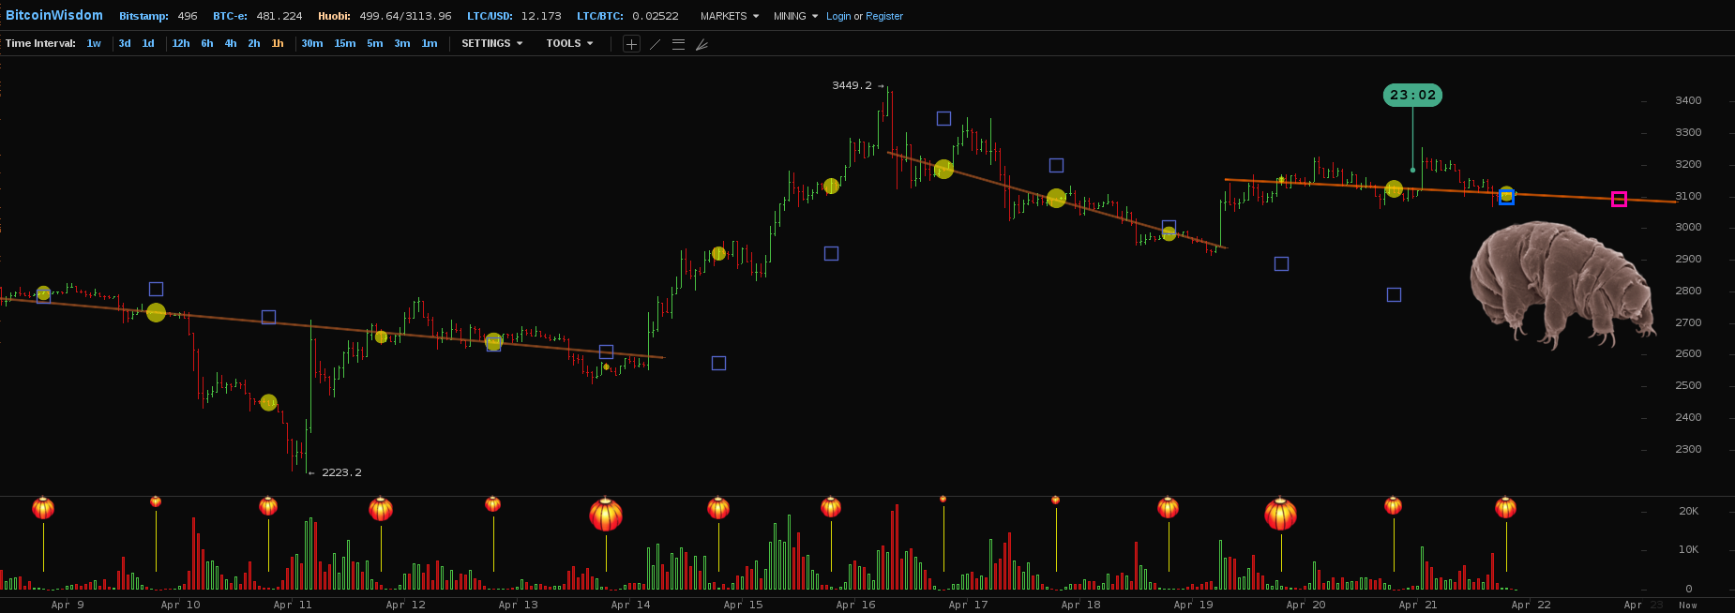
Task: Select the trend line drawing tool
Action: (655, 44)
